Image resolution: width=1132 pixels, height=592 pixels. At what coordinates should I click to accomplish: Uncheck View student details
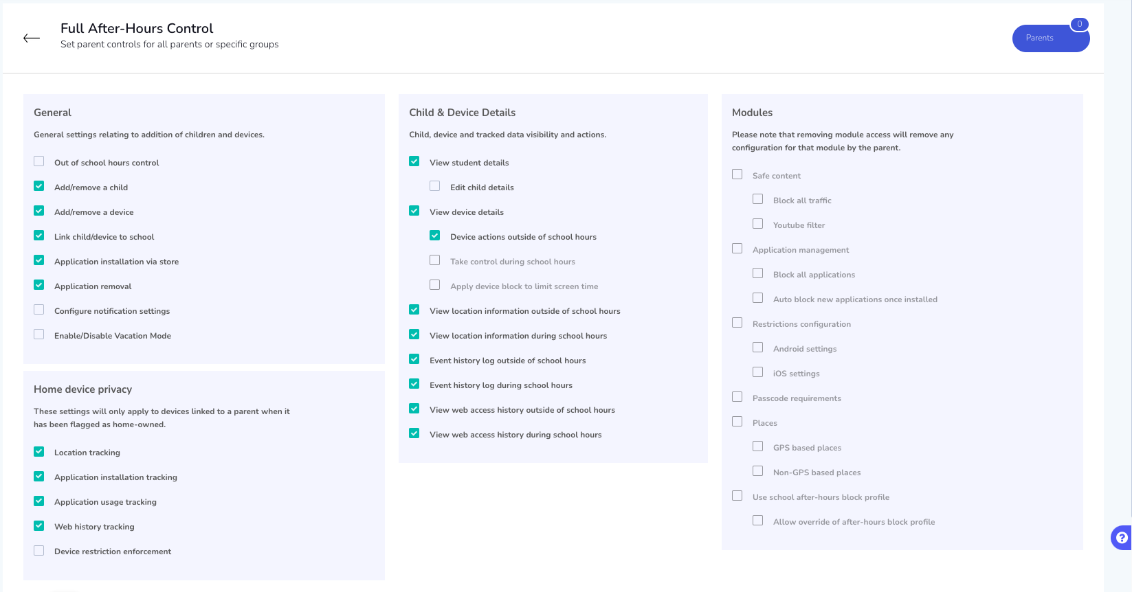pyautogui.click(x=414, y=161)
